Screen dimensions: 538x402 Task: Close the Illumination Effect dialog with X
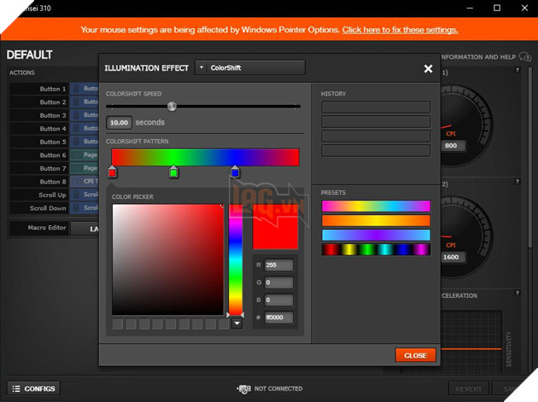pyautogui.click(x=428, y=68)
